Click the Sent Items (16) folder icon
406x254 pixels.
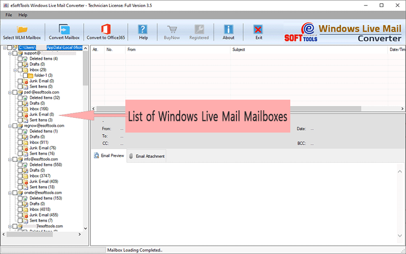[25, 154]
